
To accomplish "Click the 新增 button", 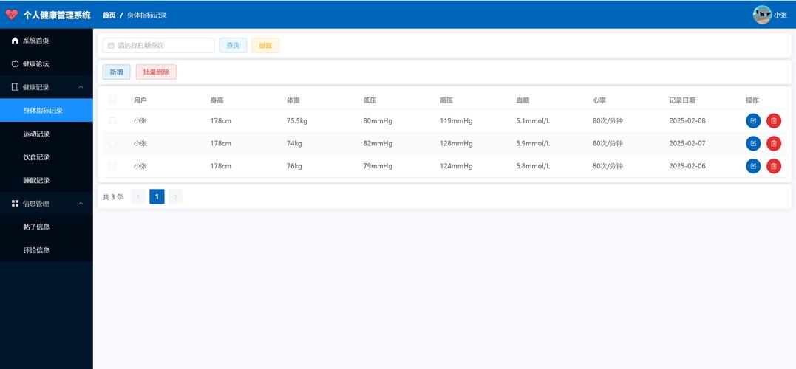I will 116,72.
